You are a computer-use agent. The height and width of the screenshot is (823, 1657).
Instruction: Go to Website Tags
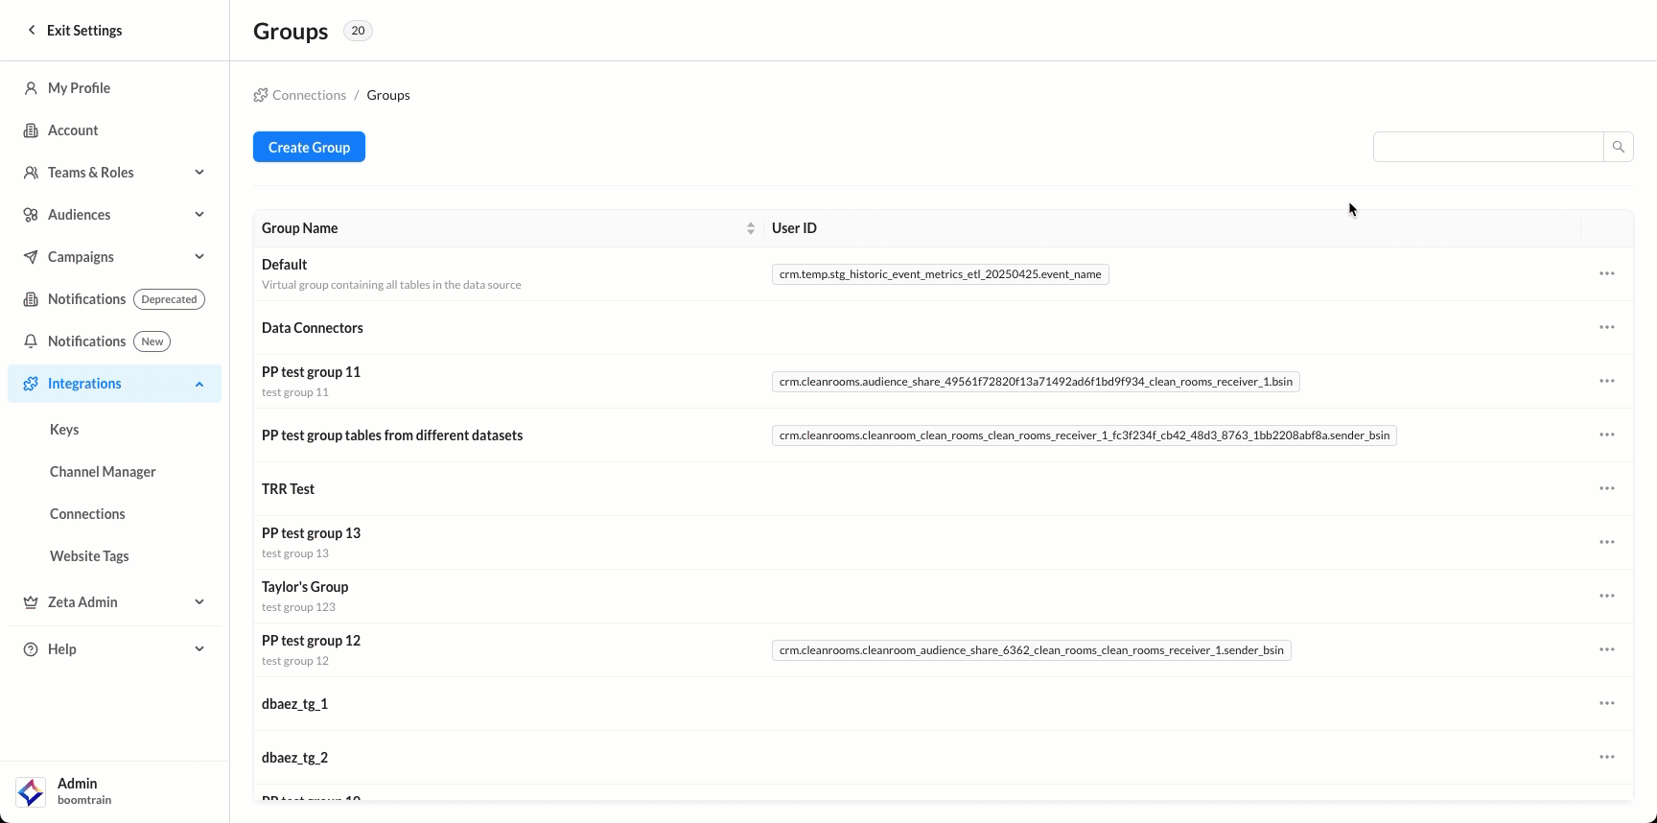tap(89, 556)
